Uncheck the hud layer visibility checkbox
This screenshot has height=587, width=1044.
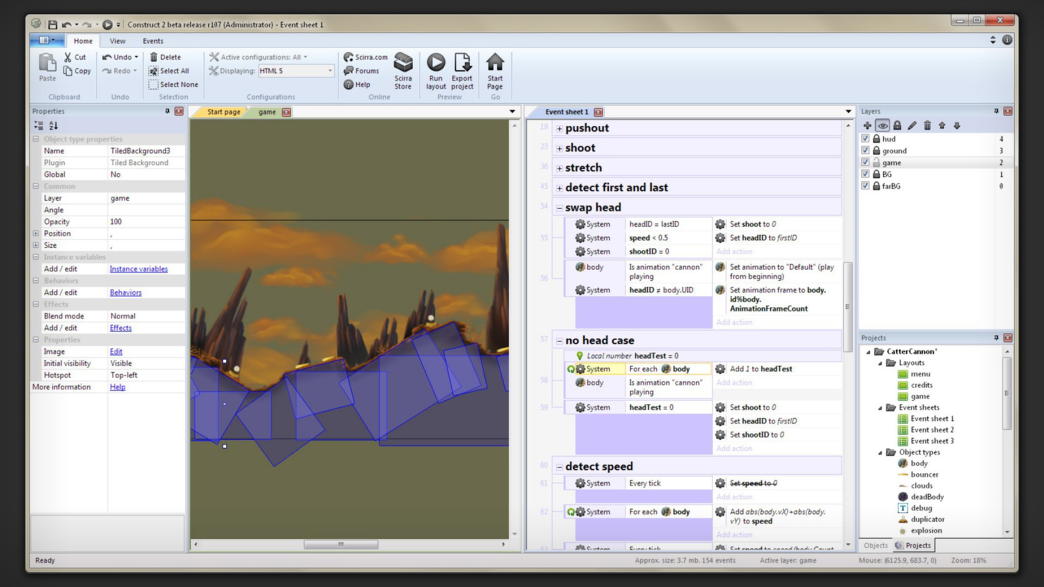865,139
